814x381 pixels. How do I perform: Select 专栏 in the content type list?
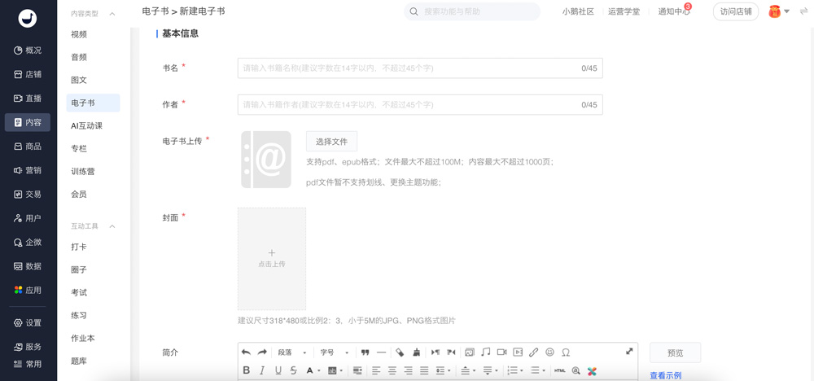[x=79, y=149]
